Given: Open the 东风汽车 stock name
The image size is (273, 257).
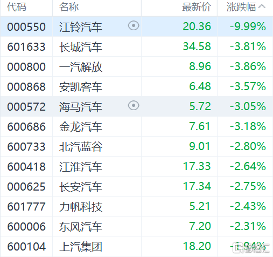Looking at the screenshot, I should tap(81, 227).
